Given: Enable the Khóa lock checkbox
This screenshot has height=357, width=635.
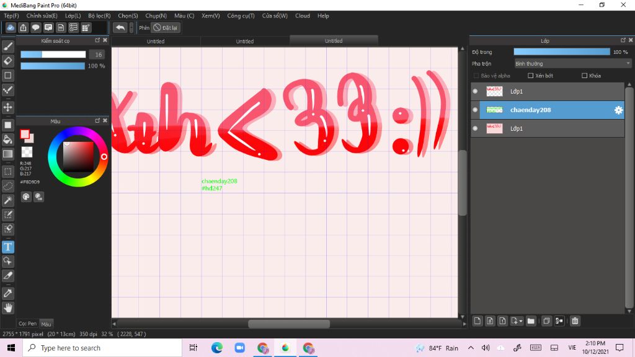Looking at the screenshot, I should [584, 76].
